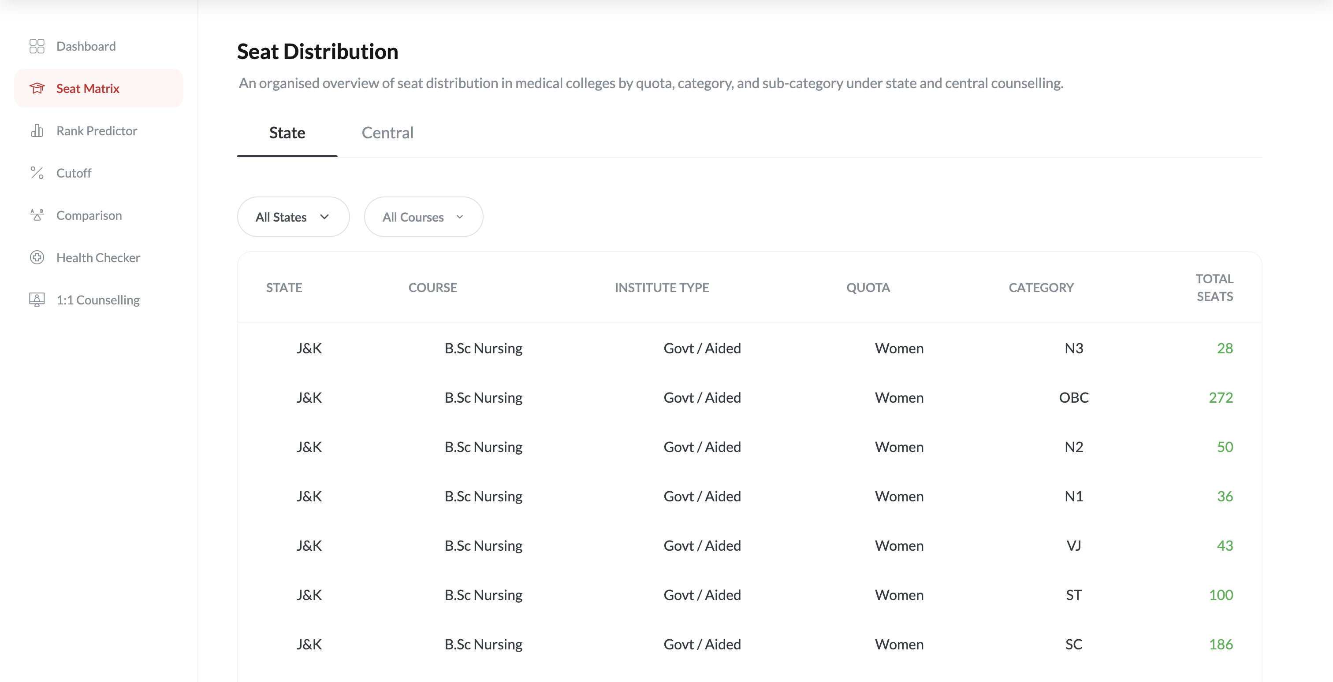Click the seat count 186 for SC

click(1220, 644)
